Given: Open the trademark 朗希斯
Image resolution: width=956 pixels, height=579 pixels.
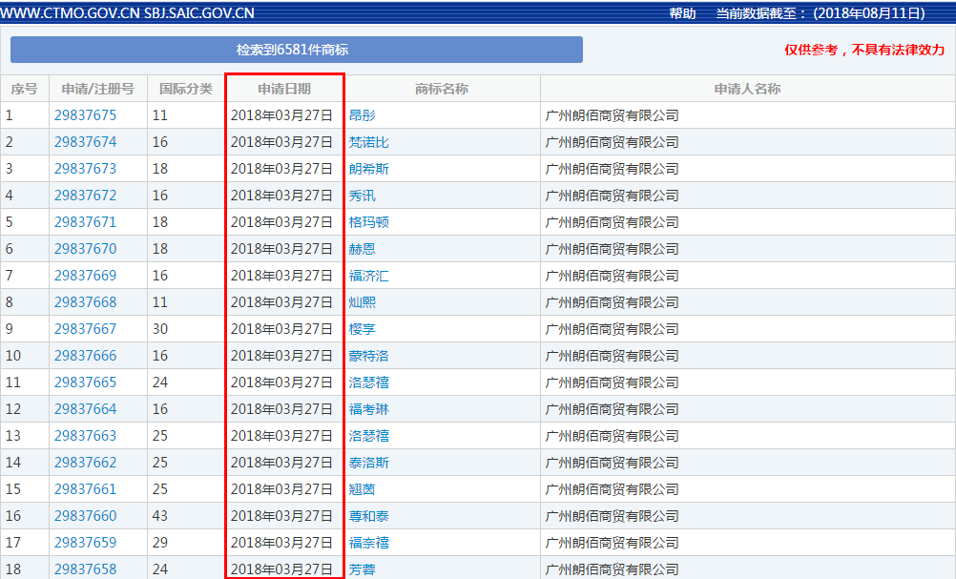Looking at the screenshot, I should tap(369, 169).
